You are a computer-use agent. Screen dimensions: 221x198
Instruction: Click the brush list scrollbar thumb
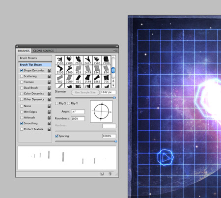113,70
